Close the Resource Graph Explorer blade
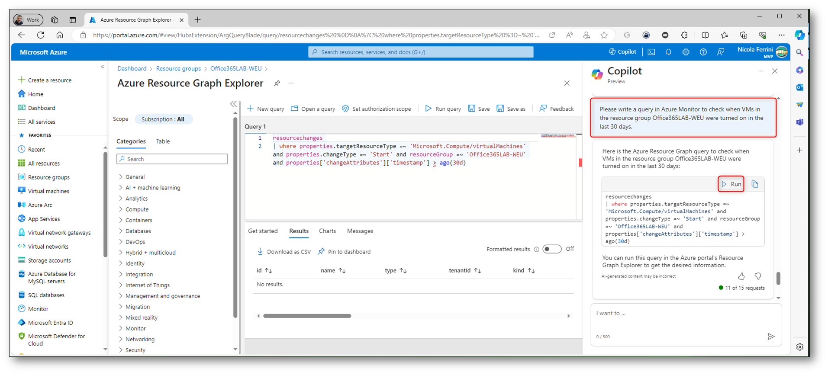This screenshot has height=375, width=828. [x=567, y=83]
